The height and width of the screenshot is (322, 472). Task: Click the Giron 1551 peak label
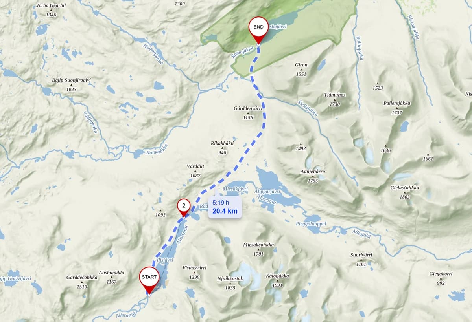[301, 69]
